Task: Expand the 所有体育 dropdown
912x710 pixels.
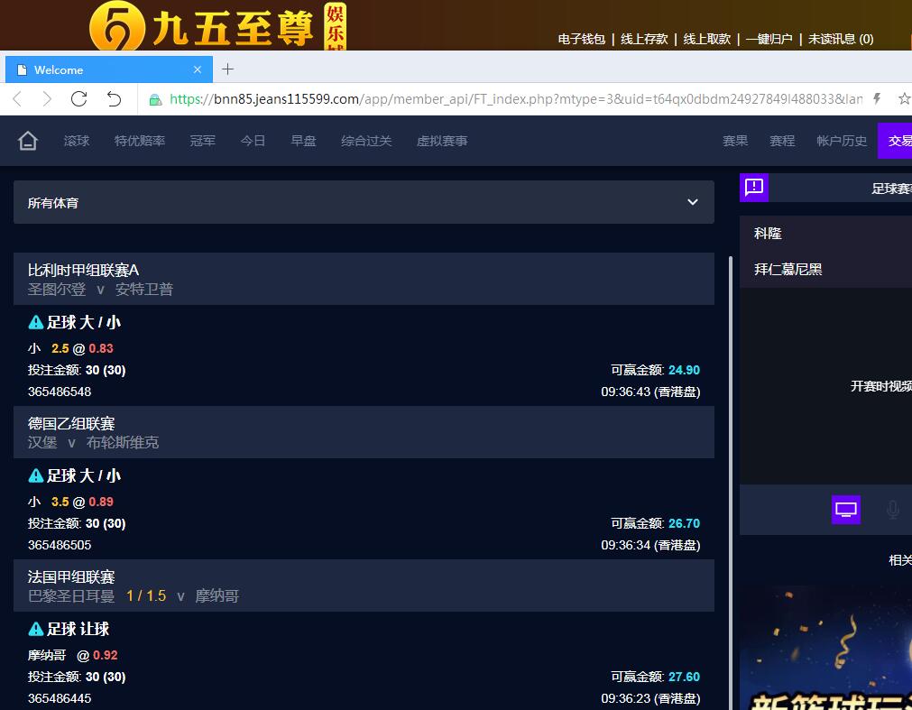Action: pos(364,202)
